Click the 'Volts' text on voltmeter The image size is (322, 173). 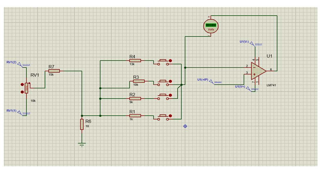(211, 29)
